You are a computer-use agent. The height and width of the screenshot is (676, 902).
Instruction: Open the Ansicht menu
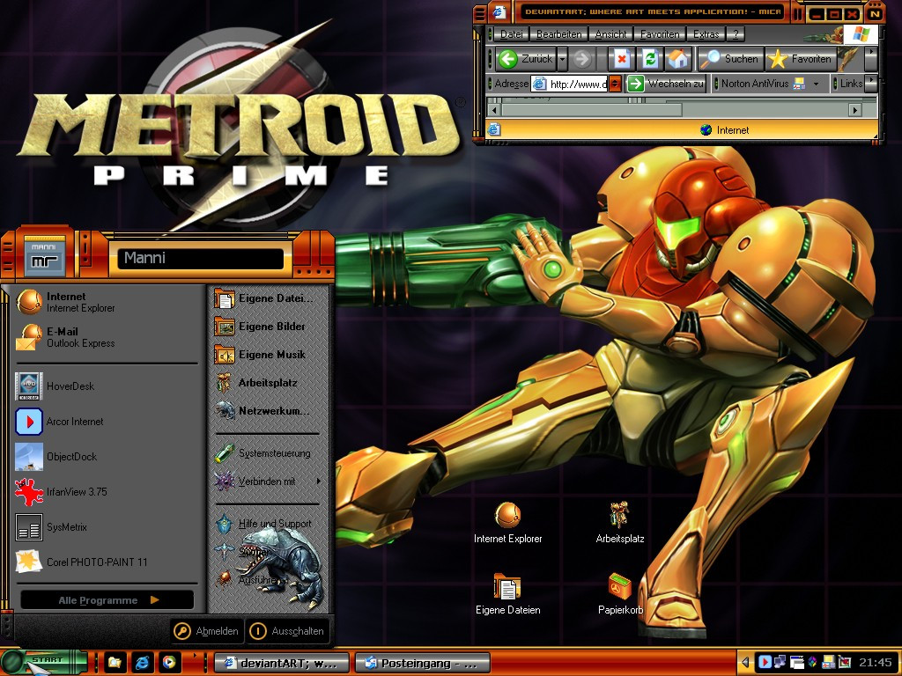[610, 34]
